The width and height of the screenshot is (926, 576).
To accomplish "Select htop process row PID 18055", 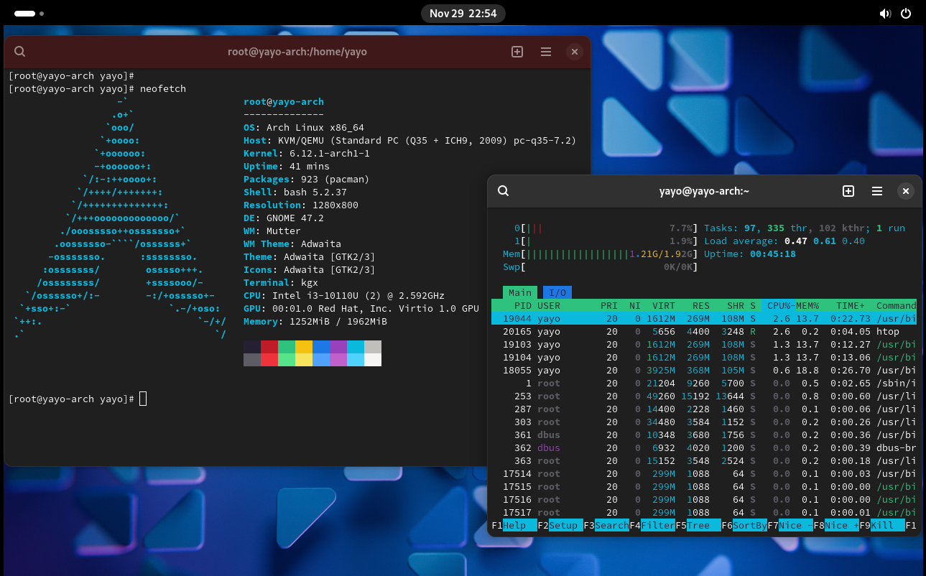I will (x=704, y=371).
